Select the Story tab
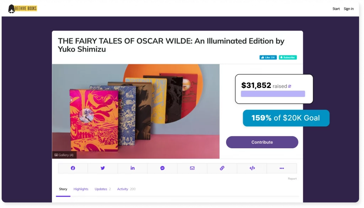Viewport: 364px width, 208px height. [63, 189]
